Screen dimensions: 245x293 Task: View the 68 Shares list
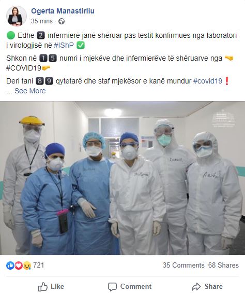[223, 265]
